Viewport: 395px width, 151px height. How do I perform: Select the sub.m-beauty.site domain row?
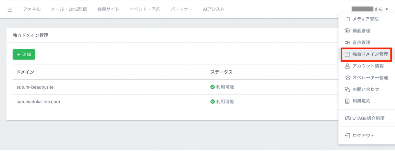tap(35, 87)
